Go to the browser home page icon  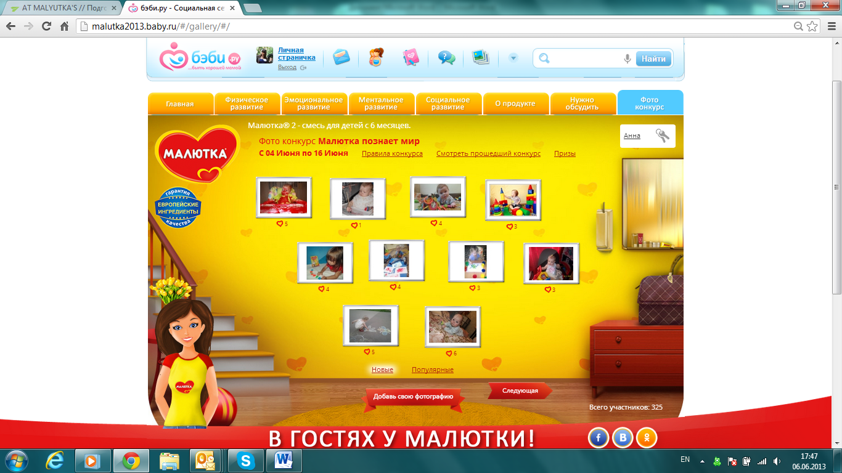coord(64,26)
